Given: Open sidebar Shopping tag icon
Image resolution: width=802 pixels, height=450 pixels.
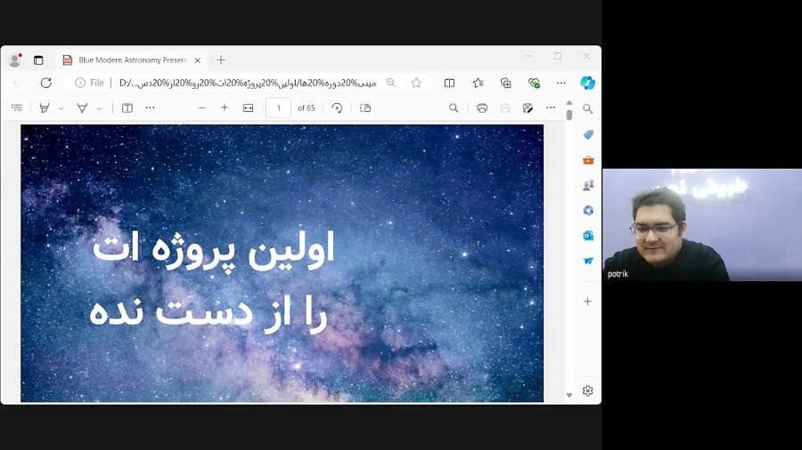Looking at the screenshot, I should pyautogui.click(x=588, y=134).
